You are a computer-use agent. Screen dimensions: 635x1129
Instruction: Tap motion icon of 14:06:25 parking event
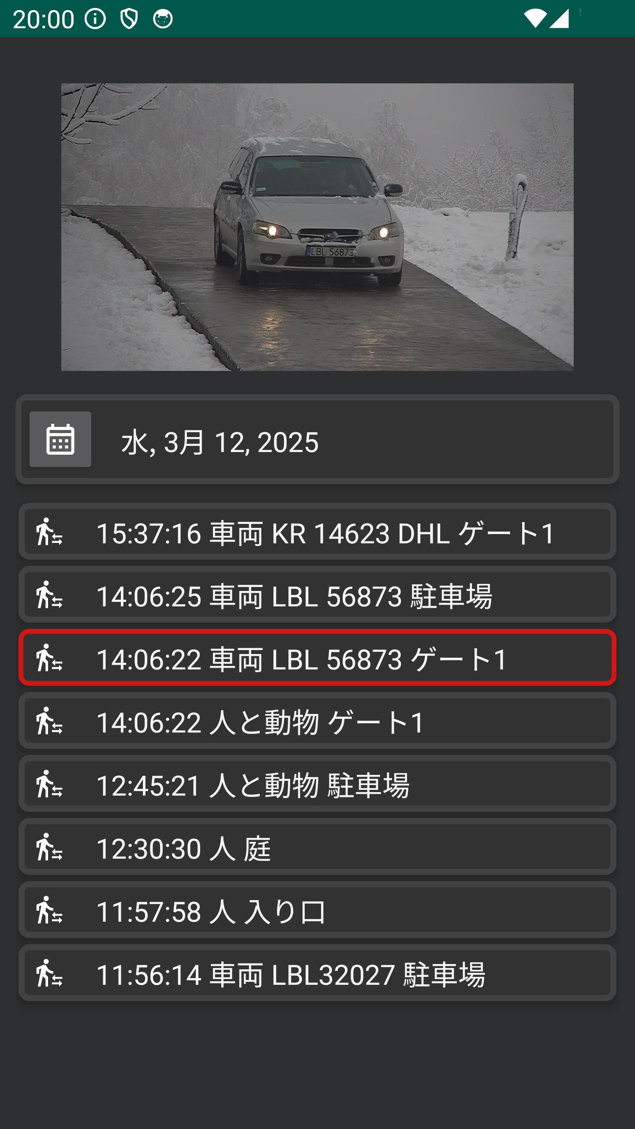pyautogui.click(x=49, y=594)
